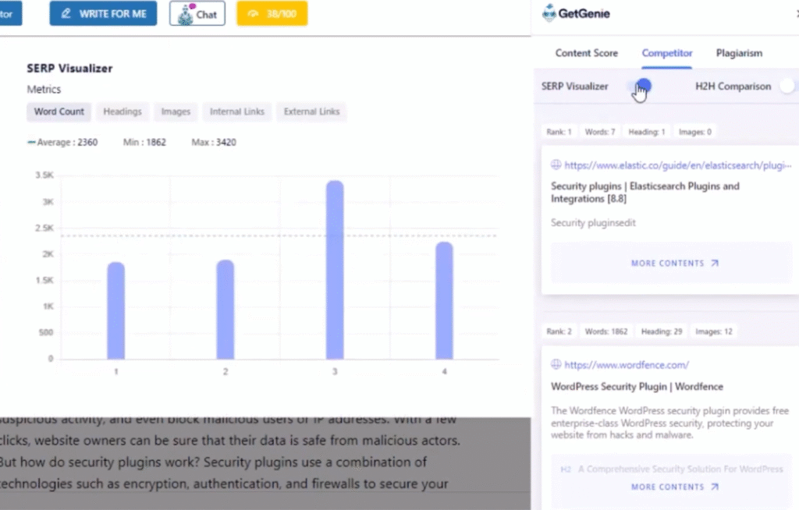
Task: Click the 'Rank: 2' badge
Action: [x=559, y=331]
